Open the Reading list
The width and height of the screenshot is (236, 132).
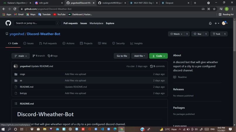[x=226, y=14]
